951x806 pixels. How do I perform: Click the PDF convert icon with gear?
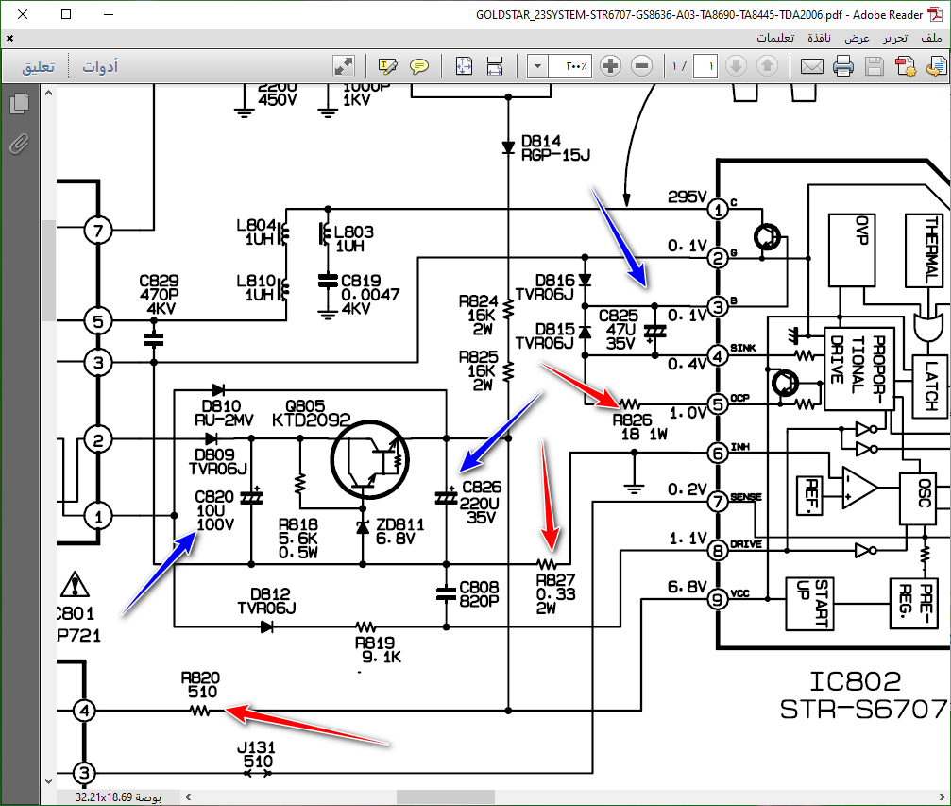pyautogui.click(x=905, y=66)
